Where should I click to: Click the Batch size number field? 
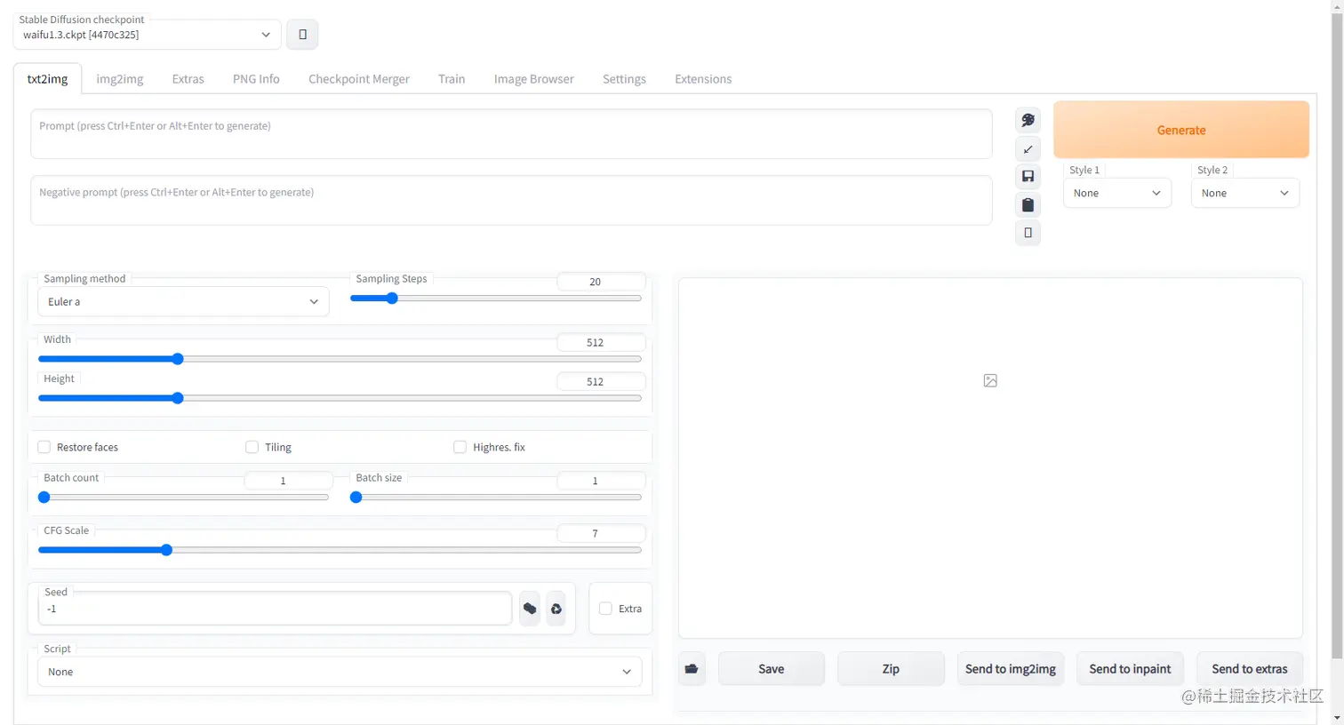pyautogui.click(x=601, y=481)
